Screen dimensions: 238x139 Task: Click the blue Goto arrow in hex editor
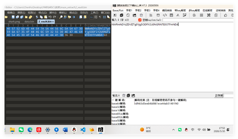pyautogui.click(x=74, y=17)
